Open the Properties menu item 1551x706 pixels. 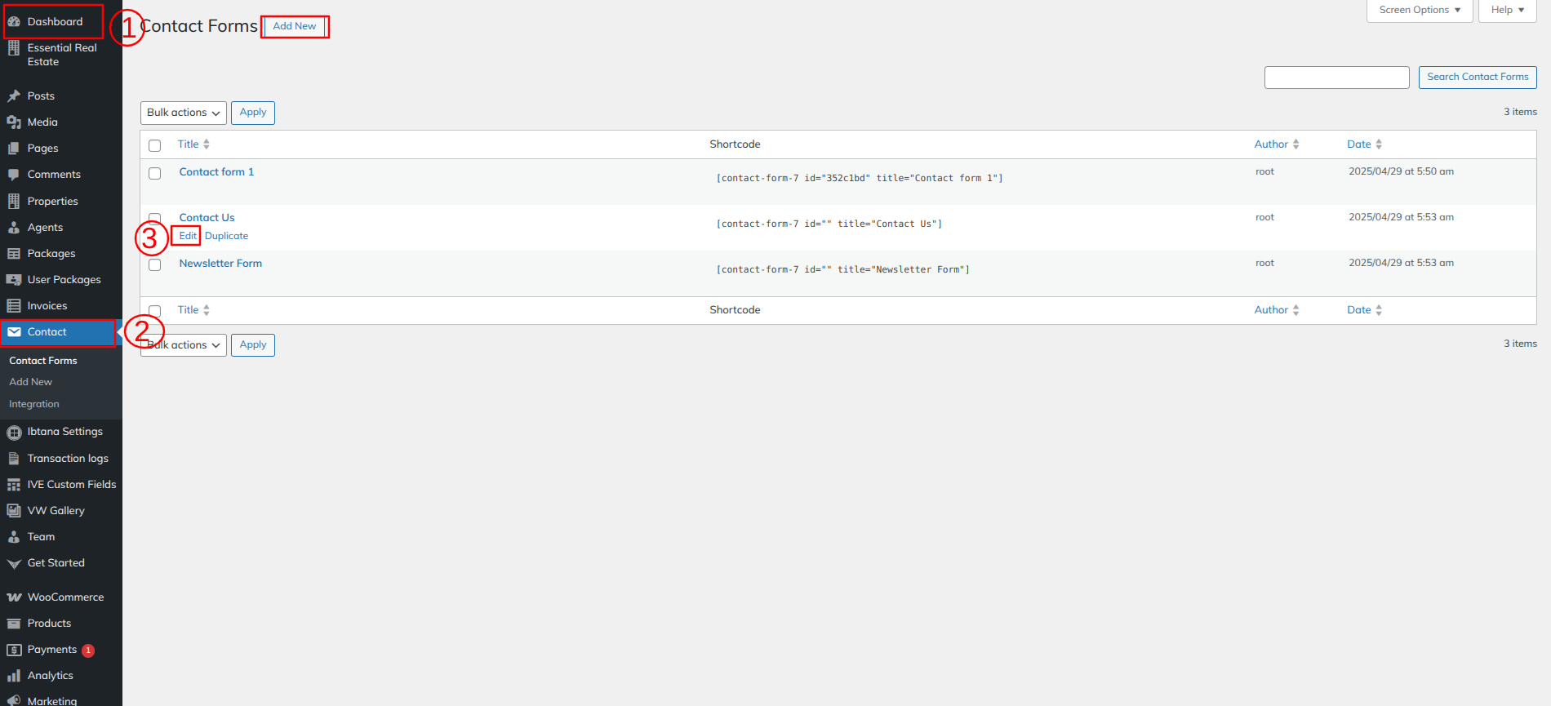click(52, 202)
